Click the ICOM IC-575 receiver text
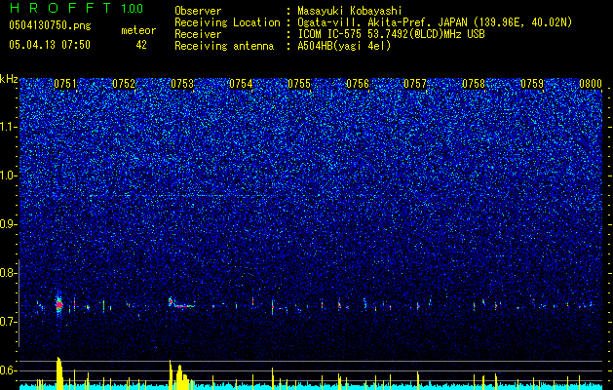 click(x=391, y=34)
